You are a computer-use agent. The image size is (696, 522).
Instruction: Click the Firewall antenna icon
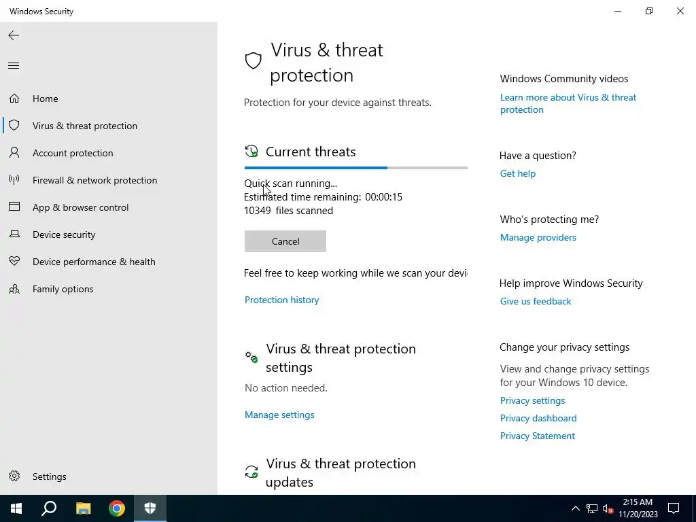(14, 179)
